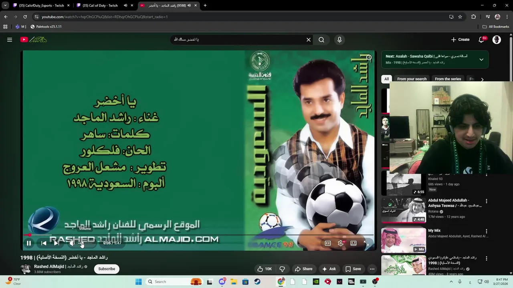Screen dimensions: 513x288
Task: Open the Rashed AlMajid channel name link
Action: [x=59, y=266]
